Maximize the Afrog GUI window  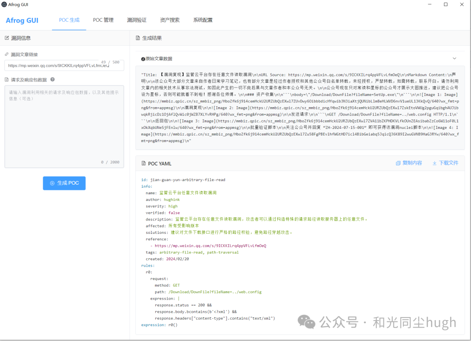pyautogui.click(x=446, y=4)
